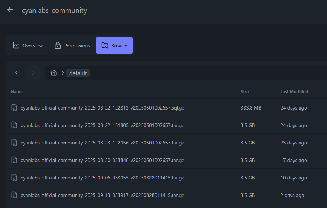Click the cyanlabs-community page title
Viewport: 327px width, 208px height.
pos(55,10)
